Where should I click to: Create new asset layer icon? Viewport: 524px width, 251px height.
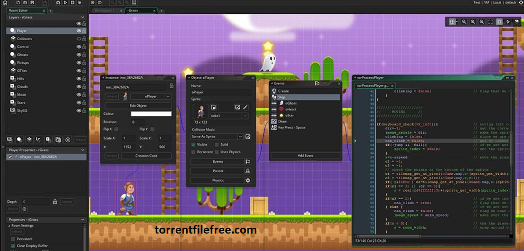coord(49,140)
